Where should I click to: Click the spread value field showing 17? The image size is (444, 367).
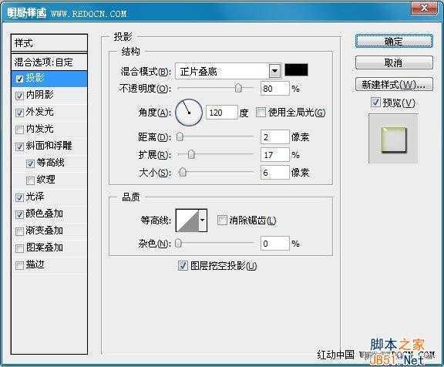pyautogui.click(x=275, y=155)
